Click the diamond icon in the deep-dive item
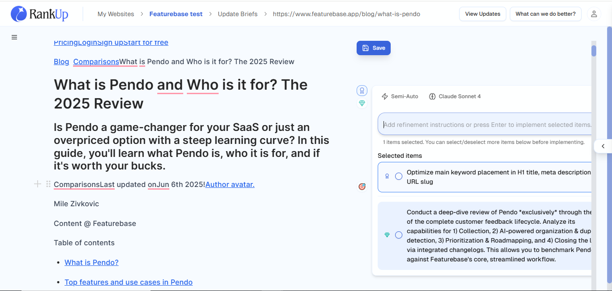The width and height of the screenshot is (612, 291). pos(387,235)
